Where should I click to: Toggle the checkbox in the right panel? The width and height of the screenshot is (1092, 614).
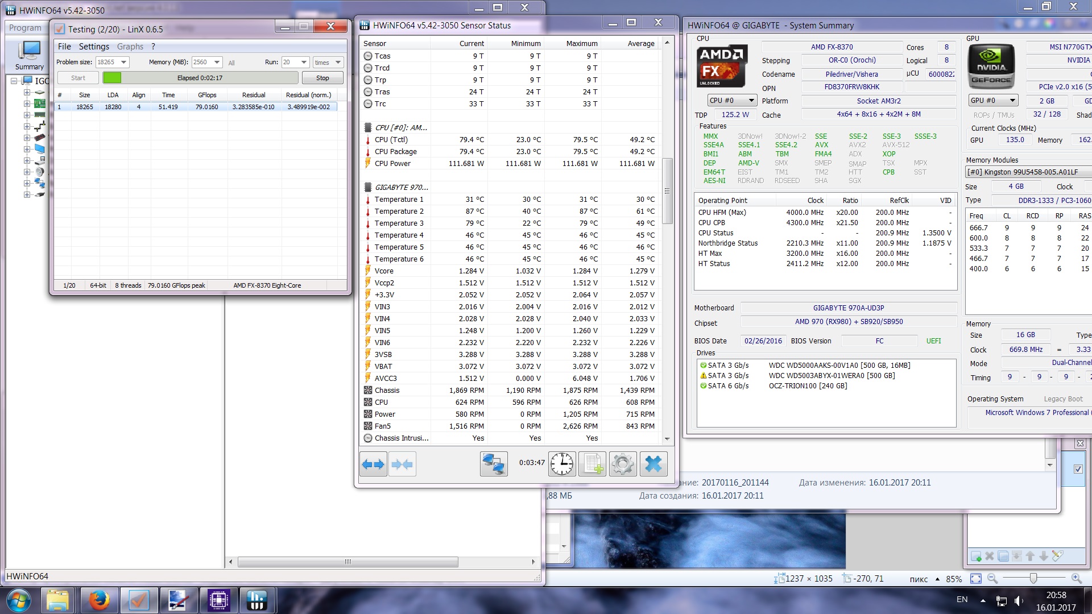(x=1078, y=469)
